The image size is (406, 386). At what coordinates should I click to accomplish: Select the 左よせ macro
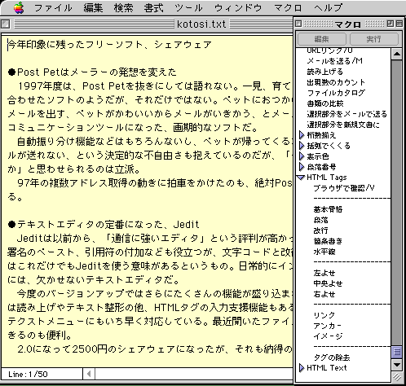tap(324, 273)
